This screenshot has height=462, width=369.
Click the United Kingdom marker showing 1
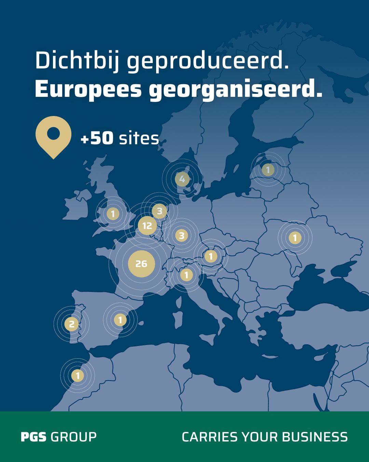(113, 214)
